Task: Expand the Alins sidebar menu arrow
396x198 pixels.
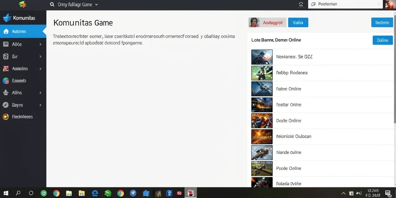Action: point(40,93)
